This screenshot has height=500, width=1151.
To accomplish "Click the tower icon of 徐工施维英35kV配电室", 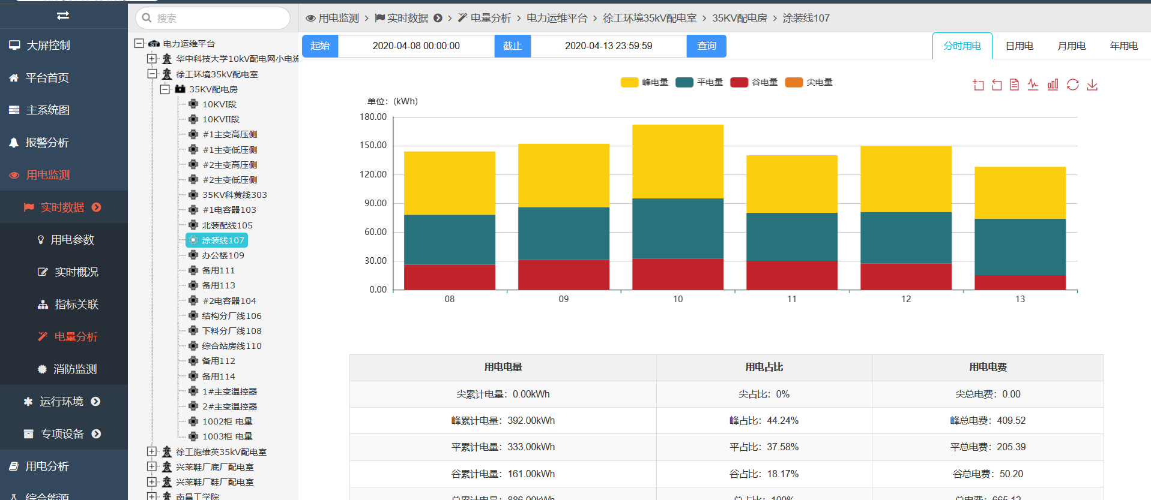I will coord(167,451).
